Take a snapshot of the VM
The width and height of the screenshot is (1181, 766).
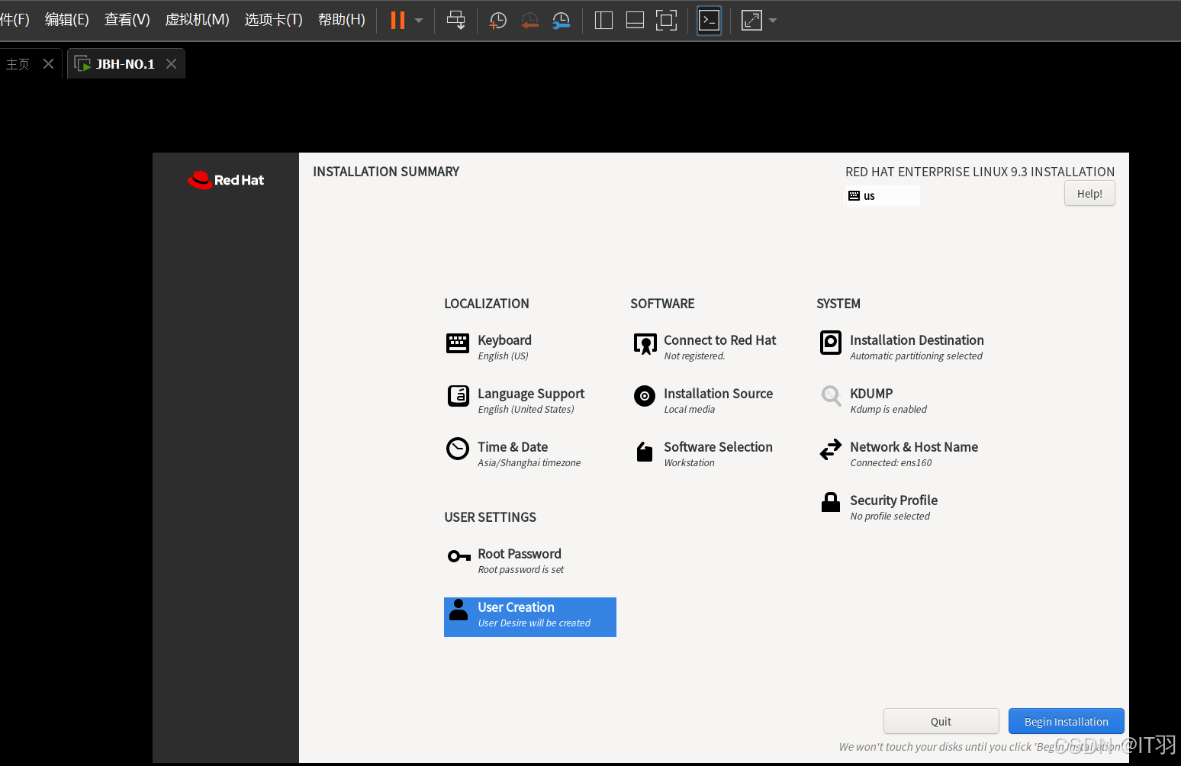point(498,21)
